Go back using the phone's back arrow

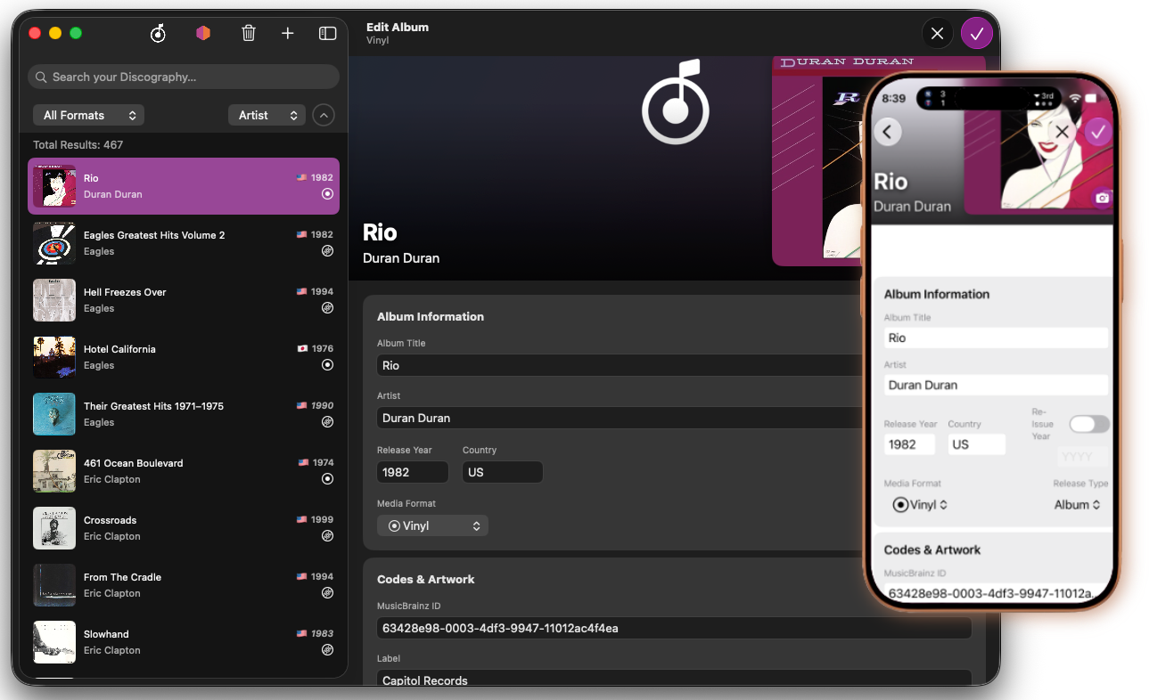coord(887,132)
